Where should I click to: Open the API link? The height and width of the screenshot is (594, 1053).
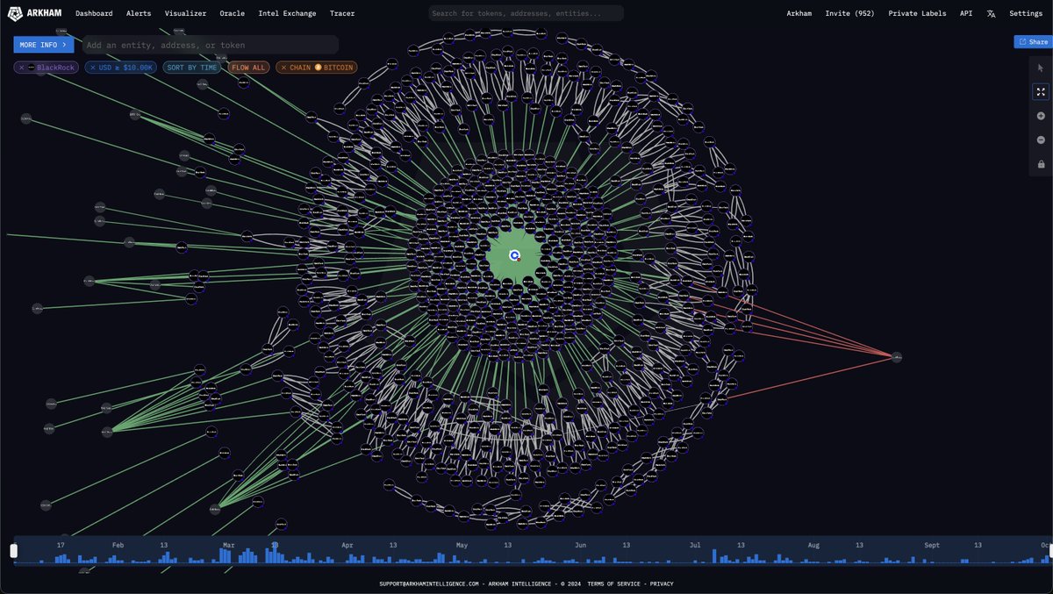[966, 13]
